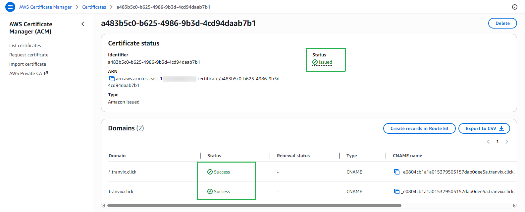The width and height of the screenshot is (525, 212).
Task: Click Success text in *.tranvix.click row
Action: [x=222, y=172]
